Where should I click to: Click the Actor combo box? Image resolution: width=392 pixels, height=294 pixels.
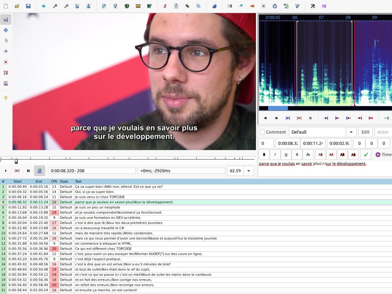click(383, 132)
